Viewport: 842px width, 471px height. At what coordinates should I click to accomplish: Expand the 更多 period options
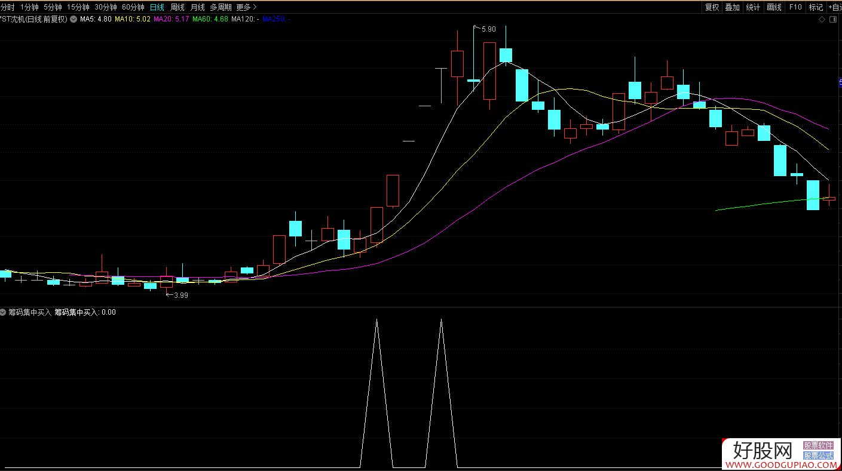[246, 7]
